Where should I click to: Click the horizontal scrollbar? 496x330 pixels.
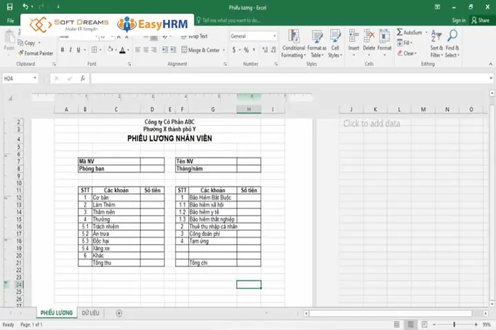[391, 313]
